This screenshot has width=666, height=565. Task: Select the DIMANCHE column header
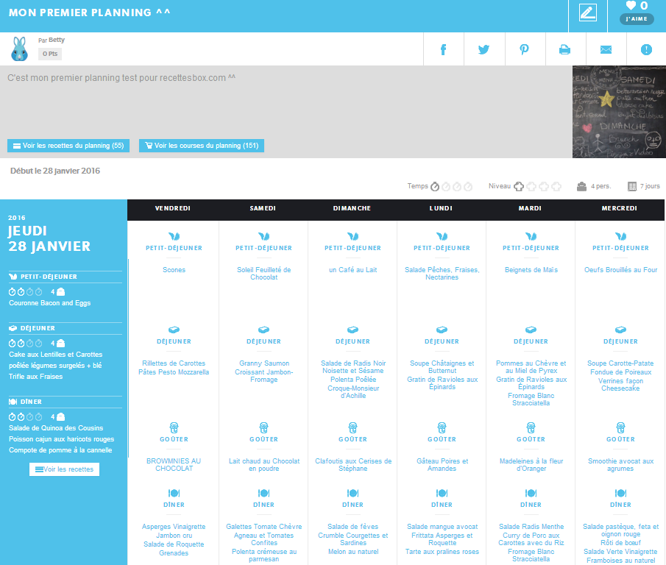[352, 208]
